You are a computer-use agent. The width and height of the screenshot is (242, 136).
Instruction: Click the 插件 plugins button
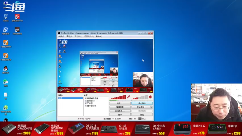pyautogui.click(x=120, y=115)
